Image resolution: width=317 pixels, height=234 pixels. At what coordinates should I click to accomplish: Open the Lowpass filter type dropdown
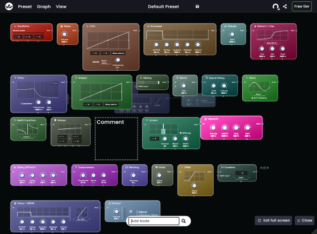[x=27, y=103]
